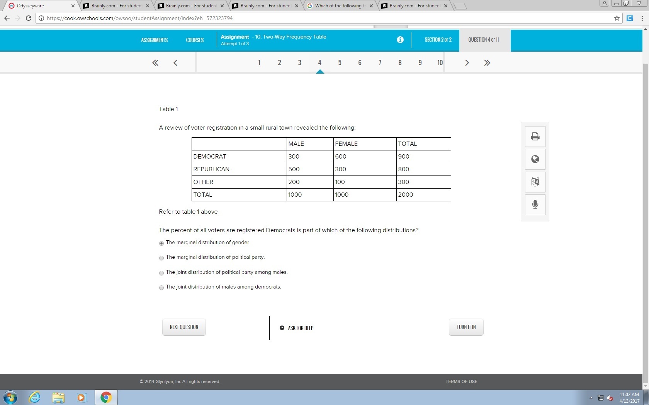Open the globe reference tool icon

pyautogui.click(x=535, y=159)
